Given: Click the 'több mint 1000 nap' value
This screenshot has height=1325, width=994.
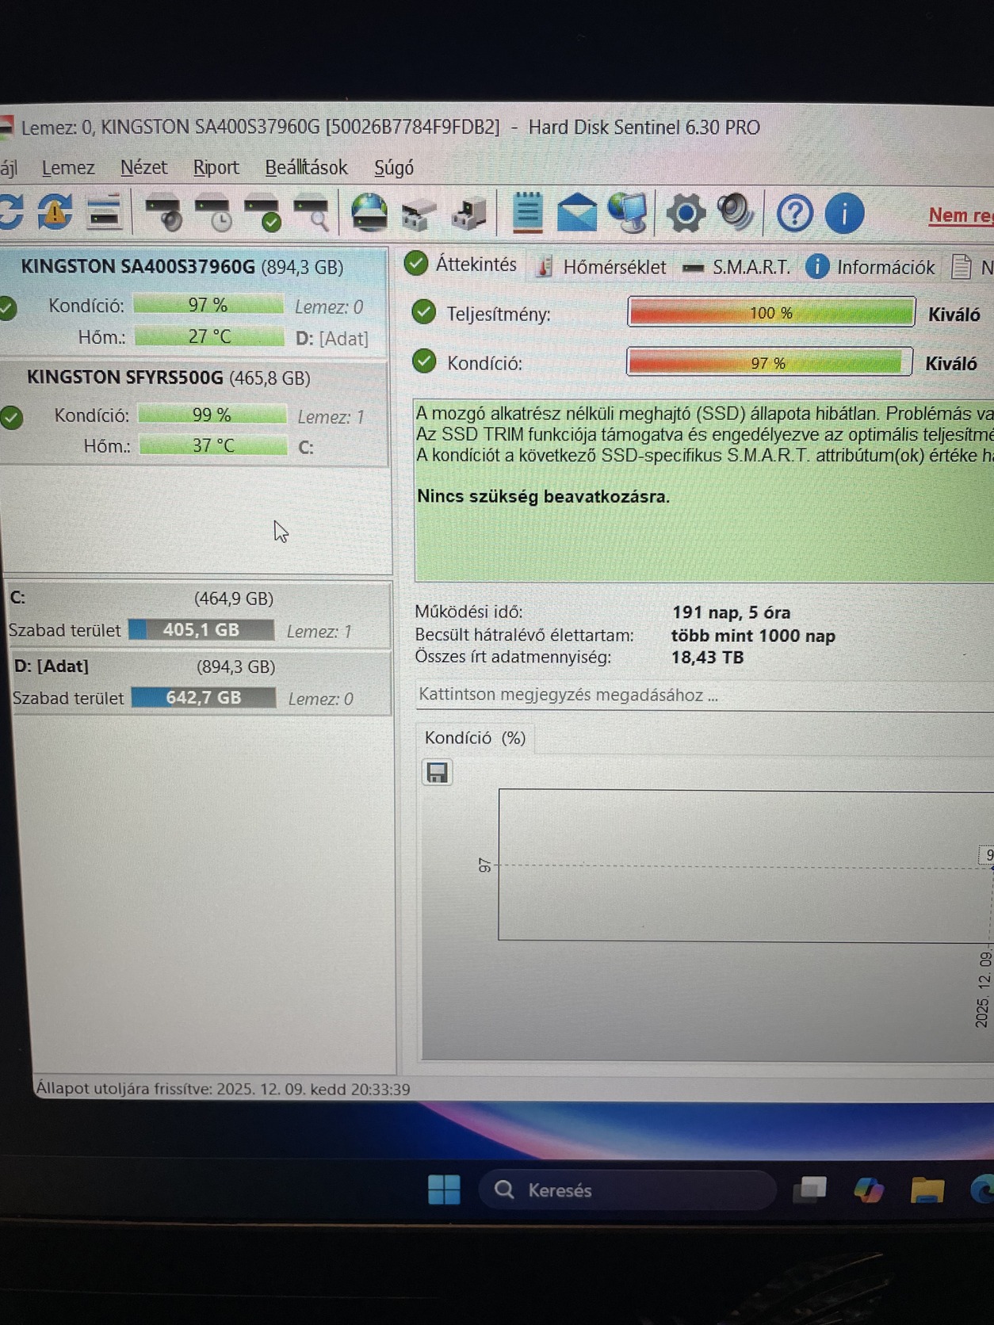Looking at the screenshot, I should [753, 636].
